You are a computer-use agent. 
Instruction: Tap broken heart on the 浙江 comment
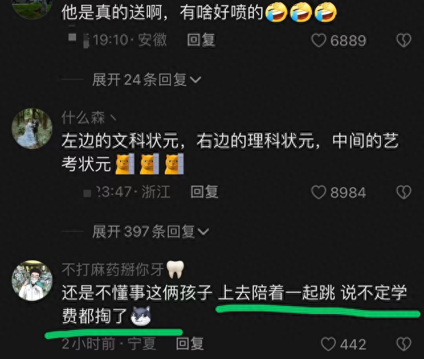point(403,192)
